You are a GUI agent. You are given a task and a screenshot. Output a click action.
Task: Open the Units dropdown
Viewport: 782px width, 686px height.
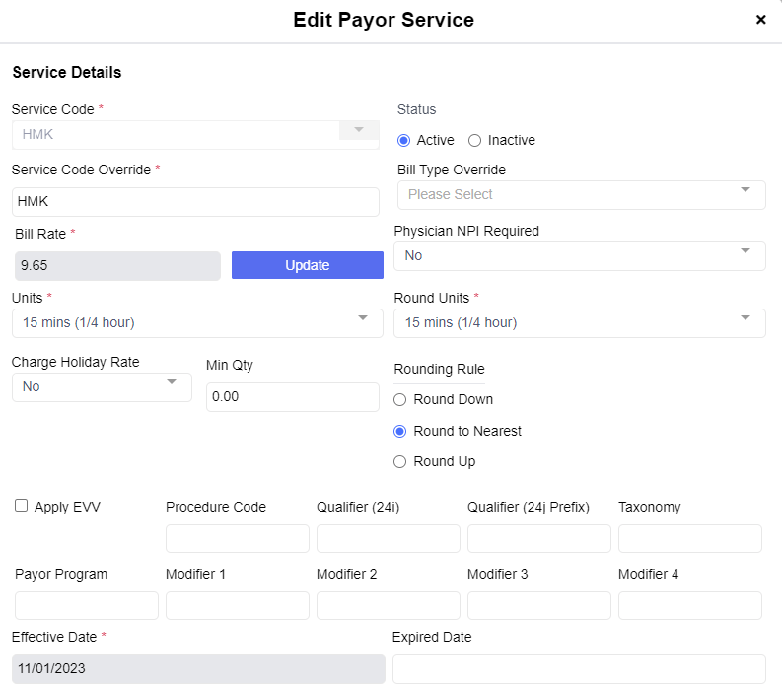196,323
